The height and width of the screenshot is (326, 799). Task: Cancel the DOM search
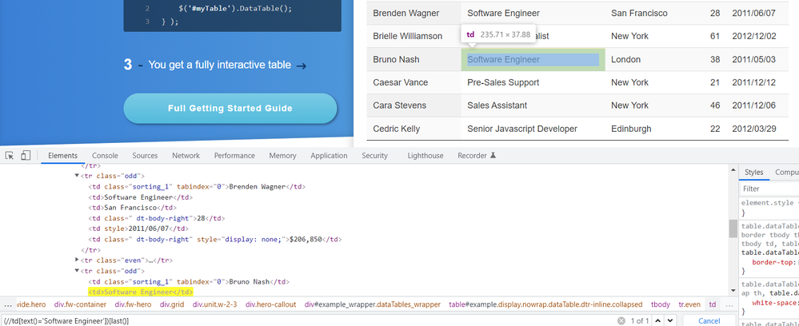709,320
